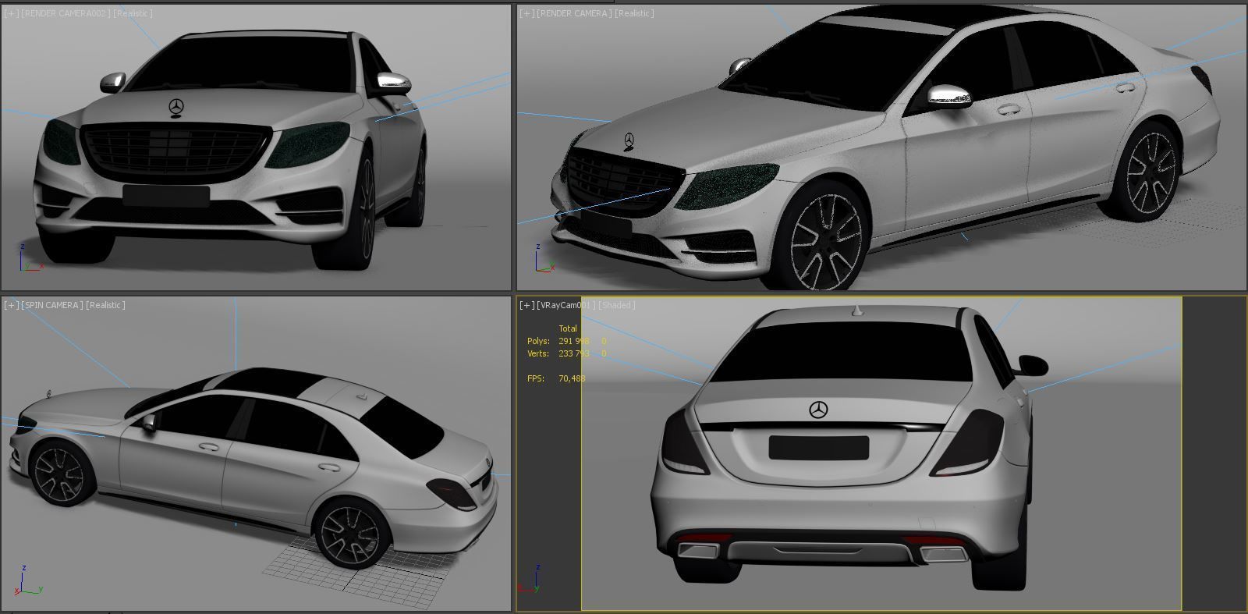Image resolution: width=1248 pixels, height=614 pixels.
Task: Click the Polys count 291 998 statistic
Action: coord(574,341)
